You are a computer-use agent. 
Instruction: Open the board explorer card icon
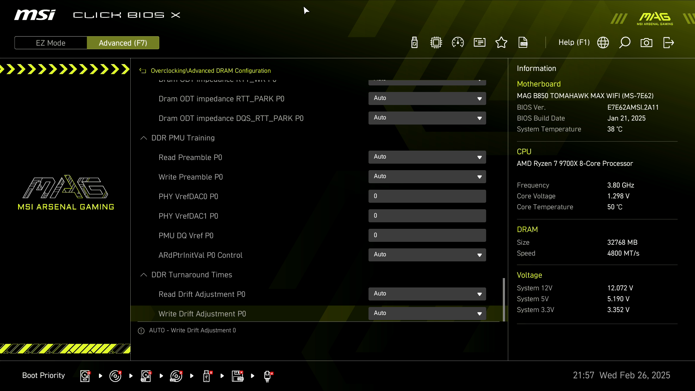[480, 43]
